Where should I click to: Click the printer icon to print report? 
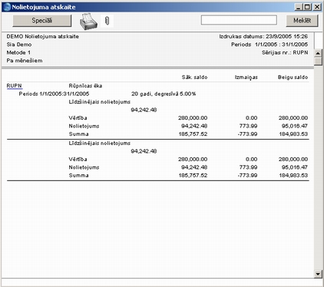(x=89, y=21)
